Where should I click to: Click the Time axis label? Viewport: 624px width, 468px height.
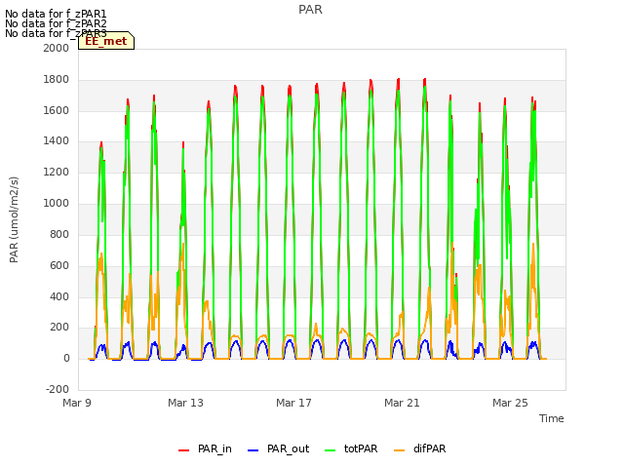pyautogui.click(x=552, y=418)
